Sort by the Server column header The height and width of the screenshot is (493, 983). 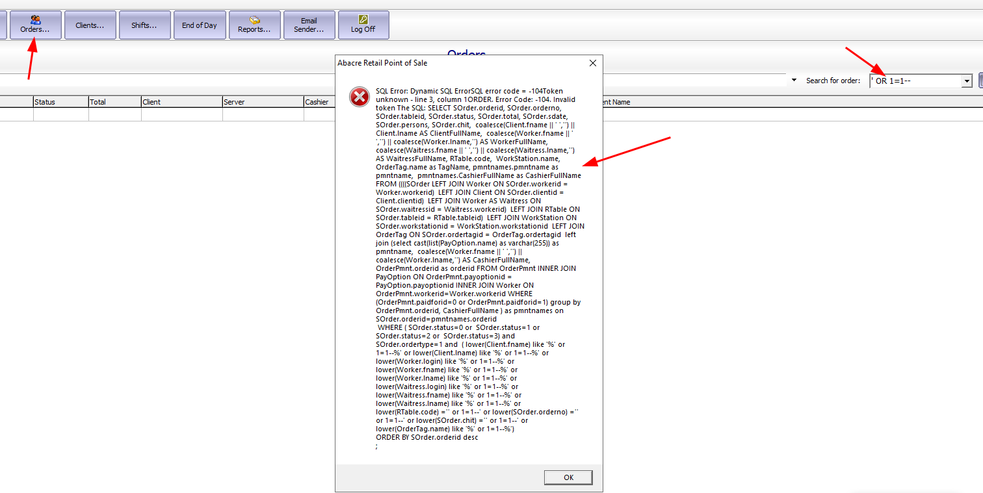(x=263, y=102)
